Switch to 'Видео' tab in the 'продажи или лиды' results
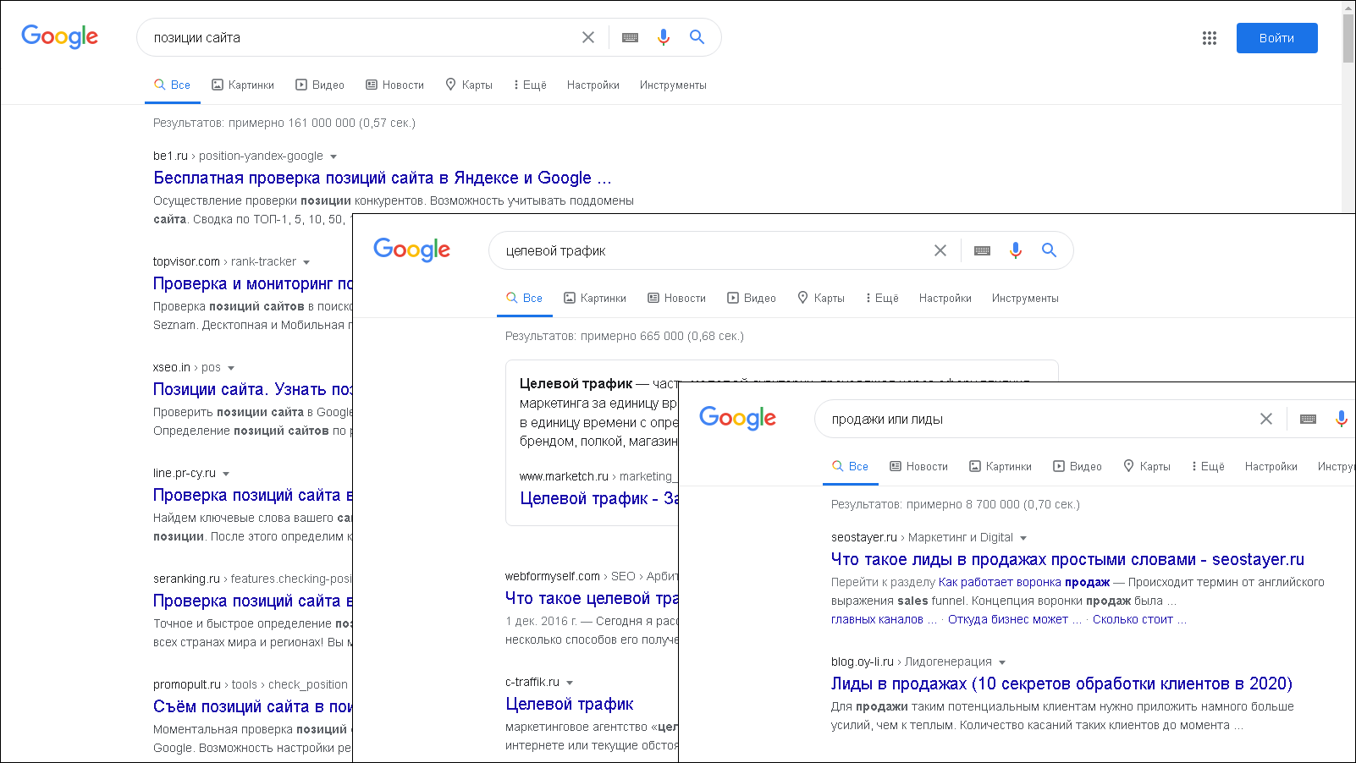This screenshot has height=763, width=1356. click(x=1078, y=467)
